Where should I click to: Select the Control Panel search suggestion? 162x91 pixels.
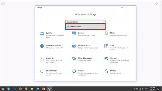click(x=85, y=27)
